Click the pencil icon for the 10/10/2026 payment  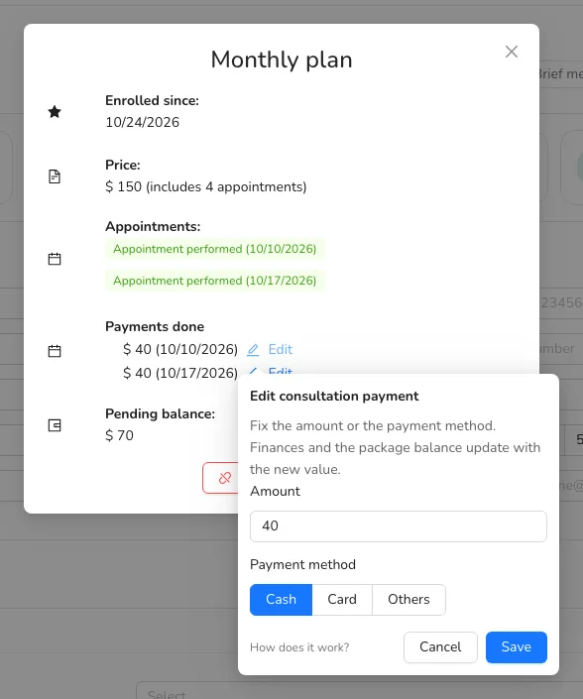click(253, 350)
